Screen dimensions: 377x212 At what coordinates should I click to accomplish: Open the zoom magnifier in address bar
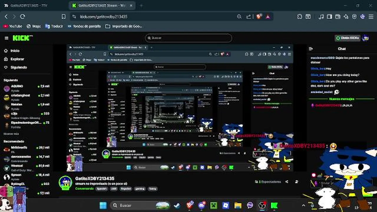(x=239, y=17)
